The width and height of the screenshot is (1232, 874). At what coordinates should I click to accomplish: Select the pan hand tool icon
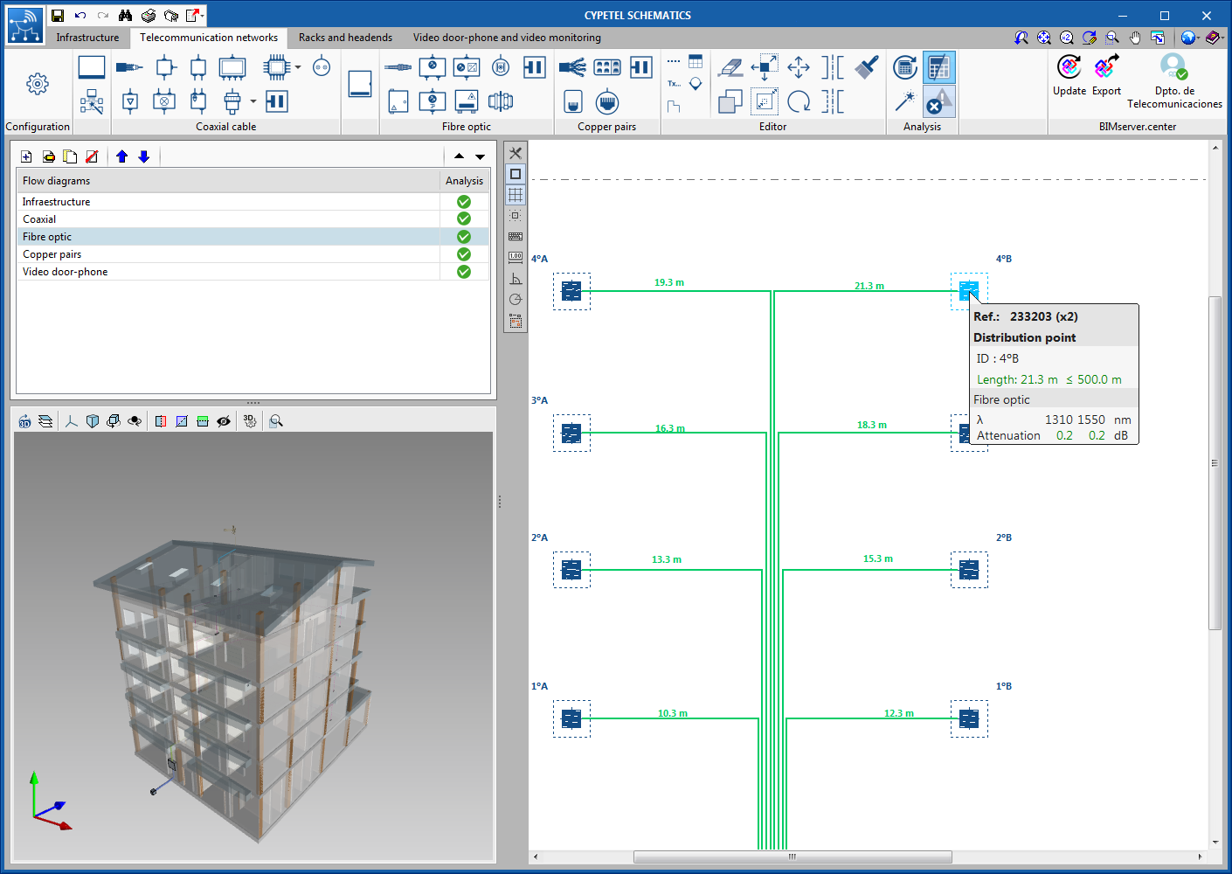pos(1135,38)
